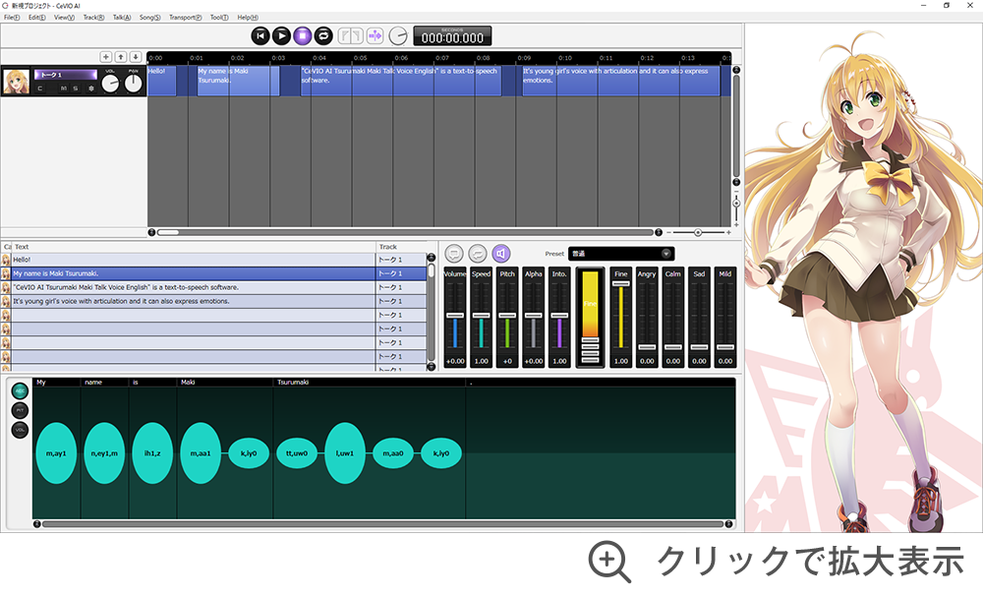Viewport: 983px width, 597px height.
Task: Open the Preset dropdown
Action: point(620,254)
